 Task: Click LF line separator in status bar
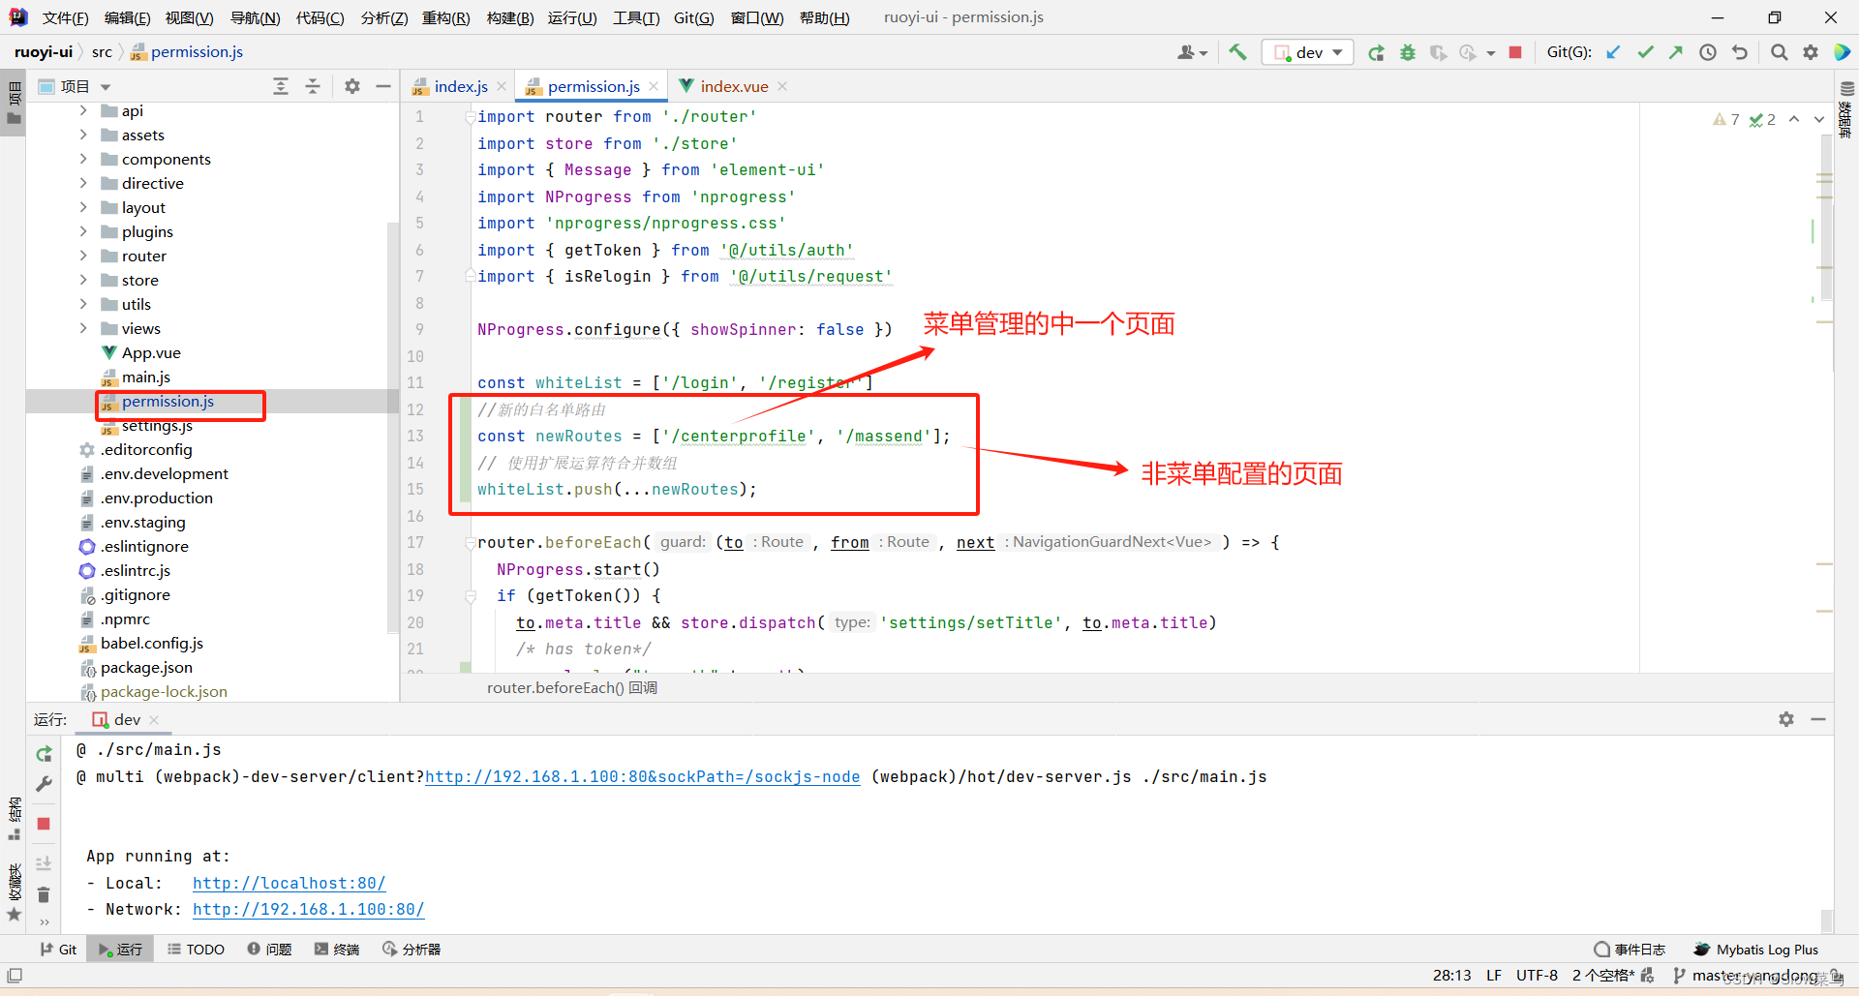(x=1494, y=975)
